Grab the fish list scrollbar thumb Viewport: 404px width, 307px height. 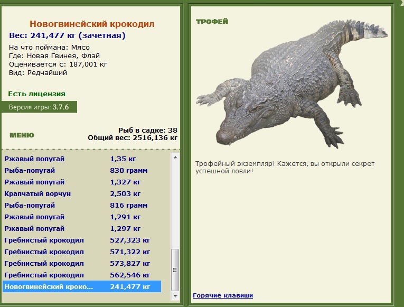(175, 269)
